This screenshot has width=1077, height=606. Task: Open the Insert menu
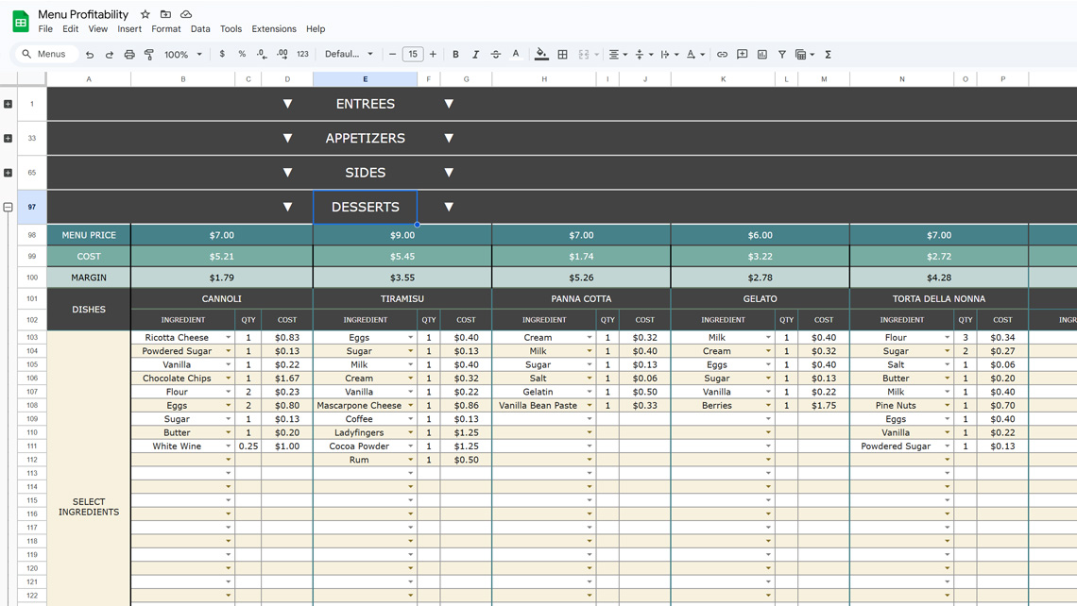[129, 29]
